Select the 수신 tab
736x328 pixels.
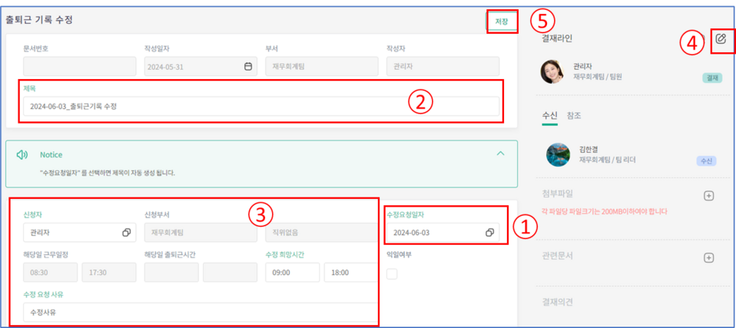[549, 116]
